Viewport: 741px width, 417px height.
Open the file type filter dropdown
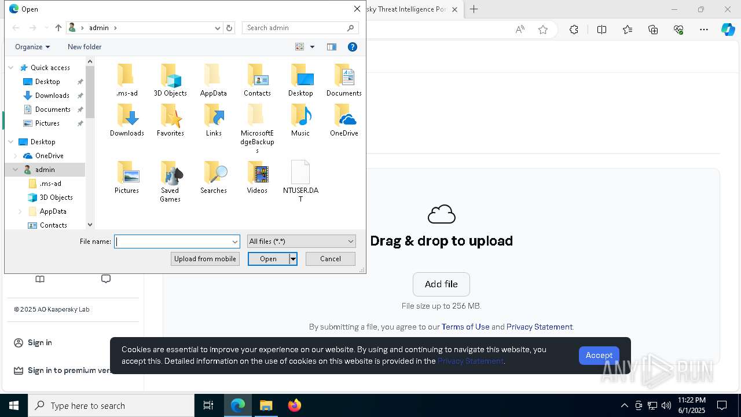click(301, 242)
